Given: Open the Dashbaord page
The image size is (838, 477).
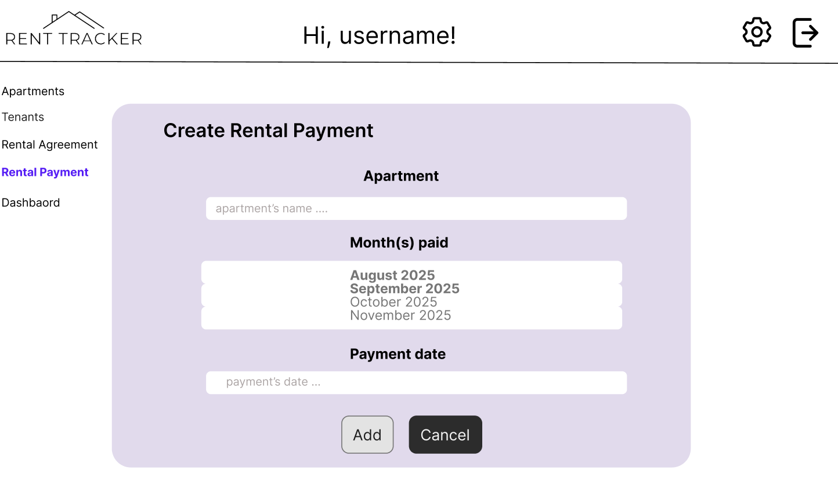Looking at the screenshot, I should [x=31, y=203].
